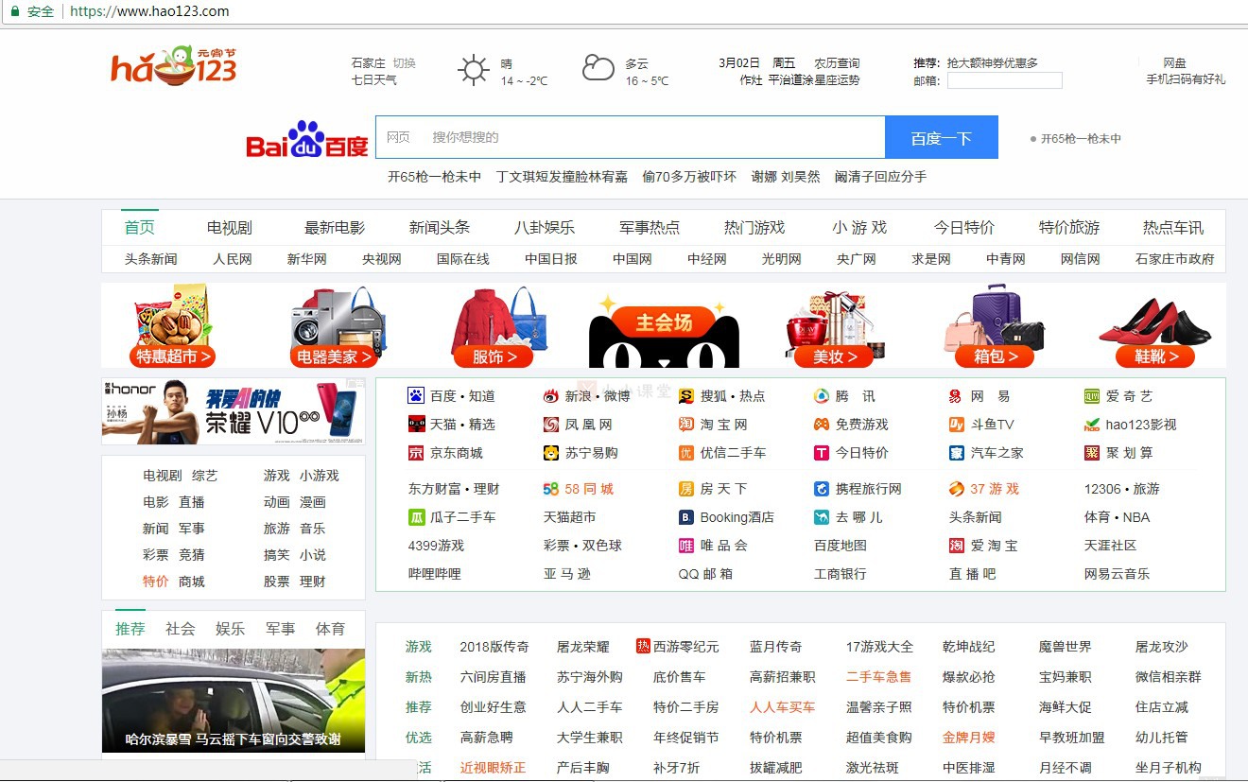Viewport: 1248px width, 782px height.
Task: Open 12306·旅游 link
Action: [1121, 489]
